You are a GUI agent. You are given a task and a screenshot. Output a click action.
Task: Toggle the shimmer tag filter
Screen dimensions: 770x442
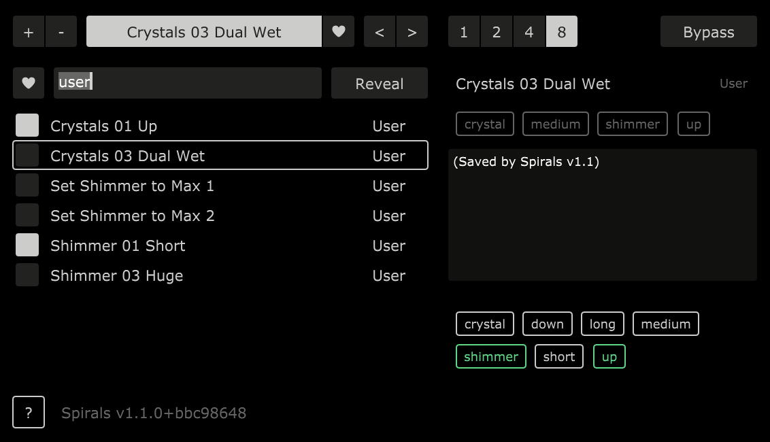(490, 357)
